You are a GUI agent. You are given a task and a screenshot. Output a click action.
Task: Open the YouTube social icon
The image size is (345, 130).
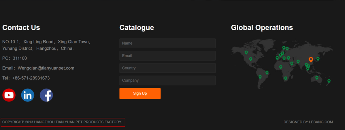point(9,95)
